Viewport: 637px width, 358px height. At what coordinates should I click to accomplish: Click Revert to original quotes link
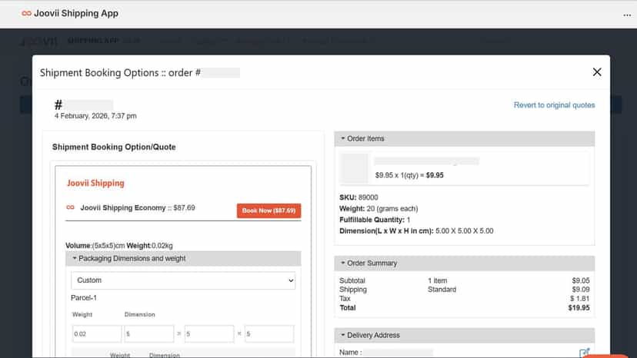554,105
